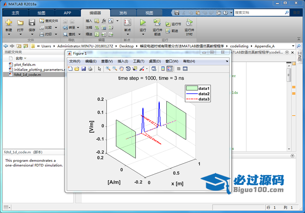Click the Advance (前进) icon
This screenshot has height=213, width=305.
tap(168, 31)
